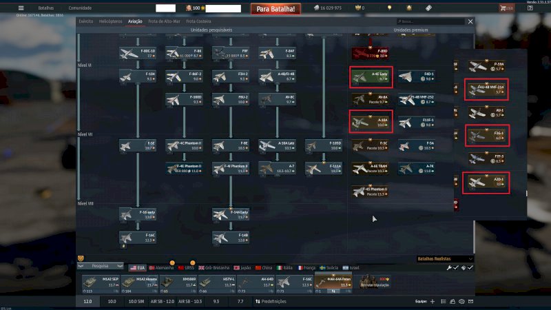The width and height of the screenshot is (551, 310).
Task: Open the mail envelope icon
Action: [470, 302]
